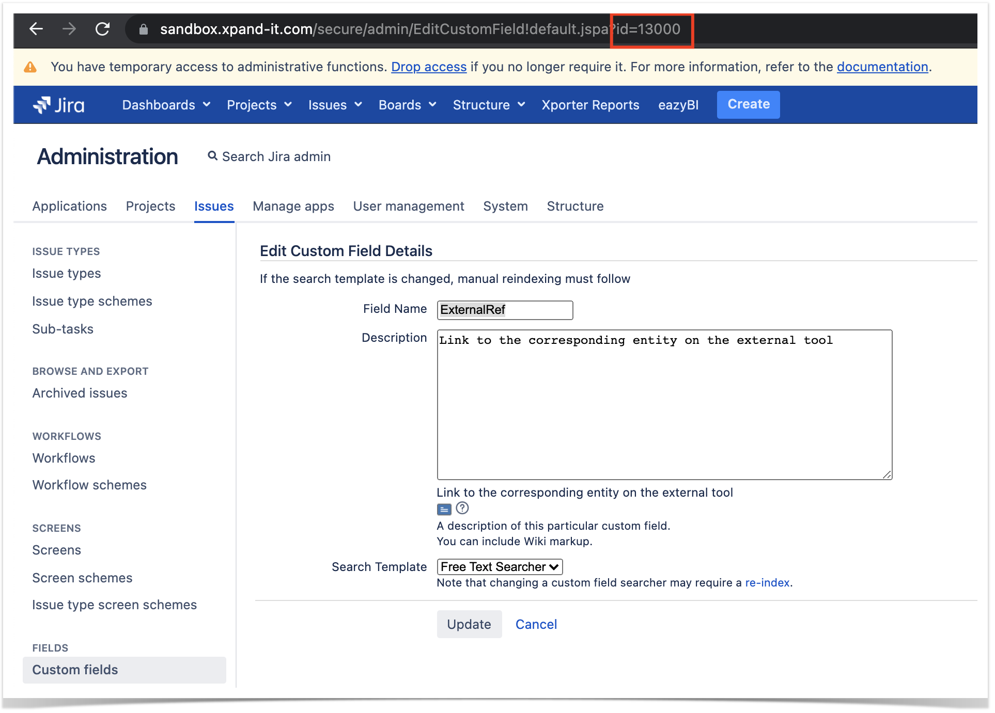Switch to the Manage apps tab
The image size is (995, 713).
pyautogui.click(x=293, y=206)
